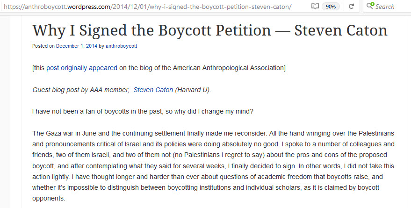Type in the browser Search box
Viewport: 411px width, 208px height.
[390, 7]
